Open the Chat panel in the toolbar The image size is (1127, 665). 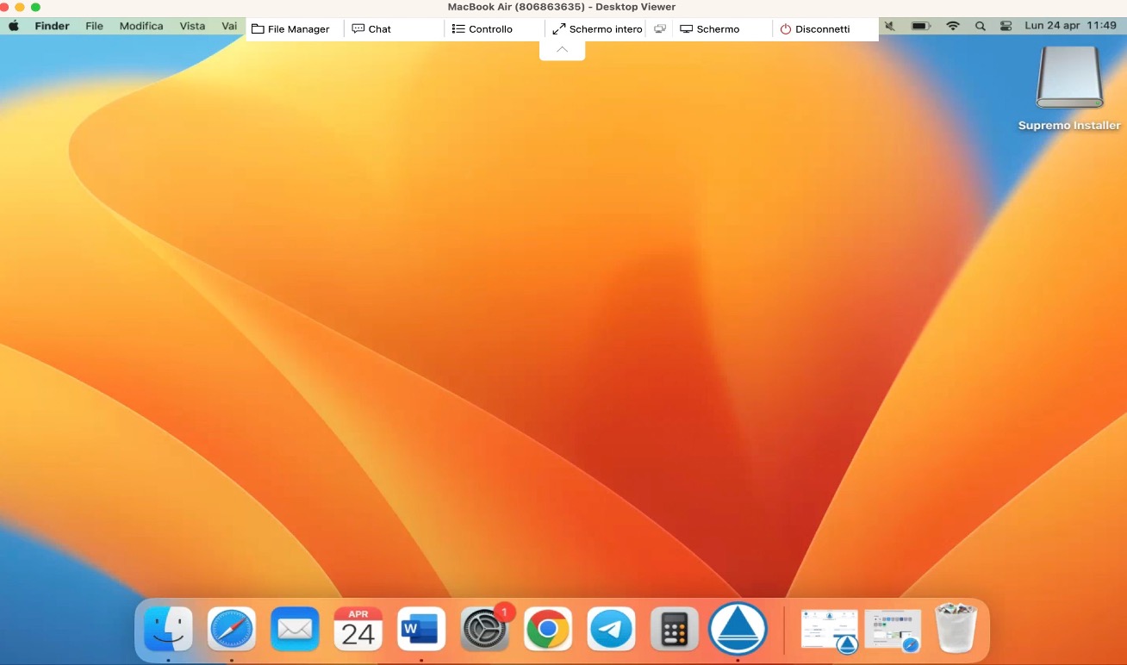[371, 29]
